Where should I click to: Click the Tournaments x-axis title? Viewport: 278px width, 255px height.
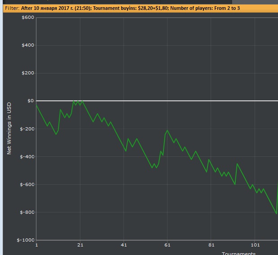pyautogui.click(x=238, y=253)
